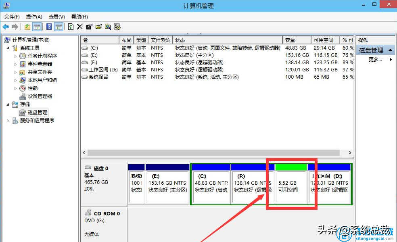Expand the 事件查看器 node arrow
Image resolution: width=397 pixels, height=242 pixels.
point(15,64)
